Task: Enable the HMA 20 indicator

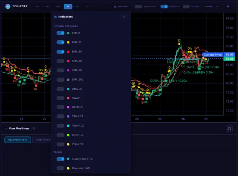Action: [x=61, y=89]
